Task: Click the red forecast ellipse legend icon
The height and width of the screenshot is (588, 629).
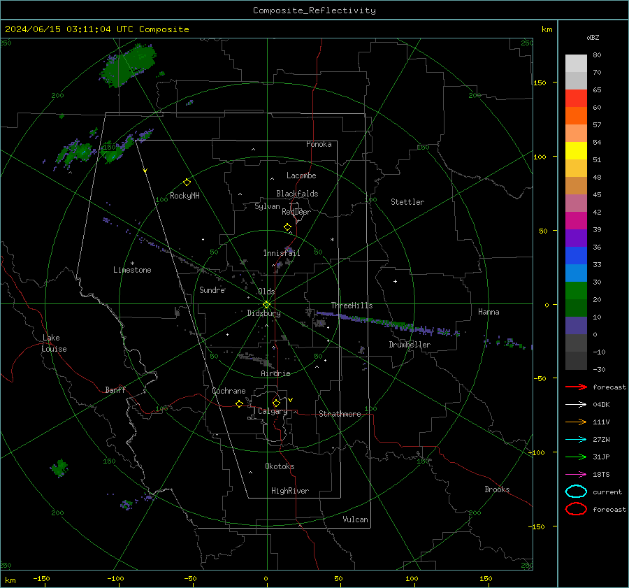Action: pos(576,509)
